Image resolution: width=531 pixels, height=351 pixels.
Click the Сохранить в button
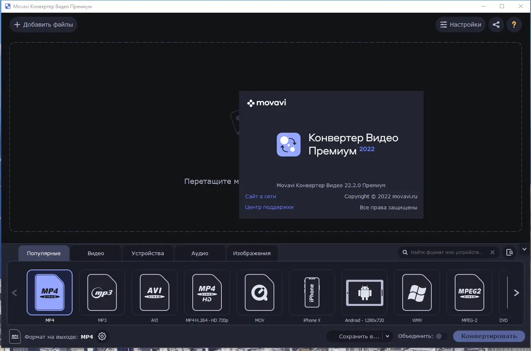click(x=355, y=336)
